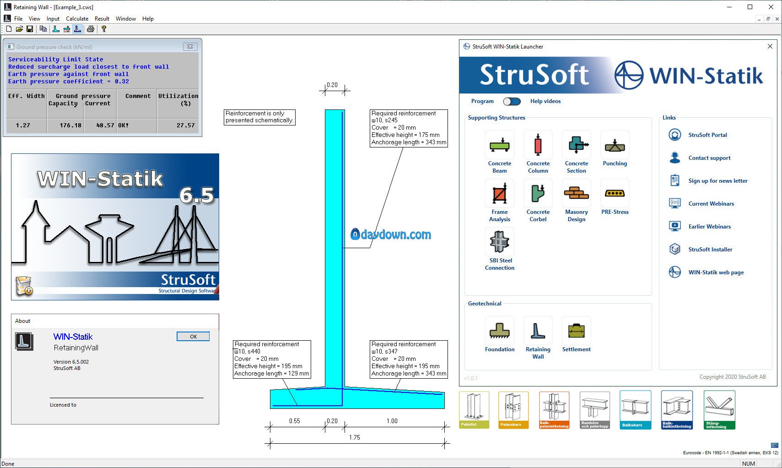Select the highlighted reinforcement wall toolbar icon
Screen dimensions: 782x468
click(78, 29)
